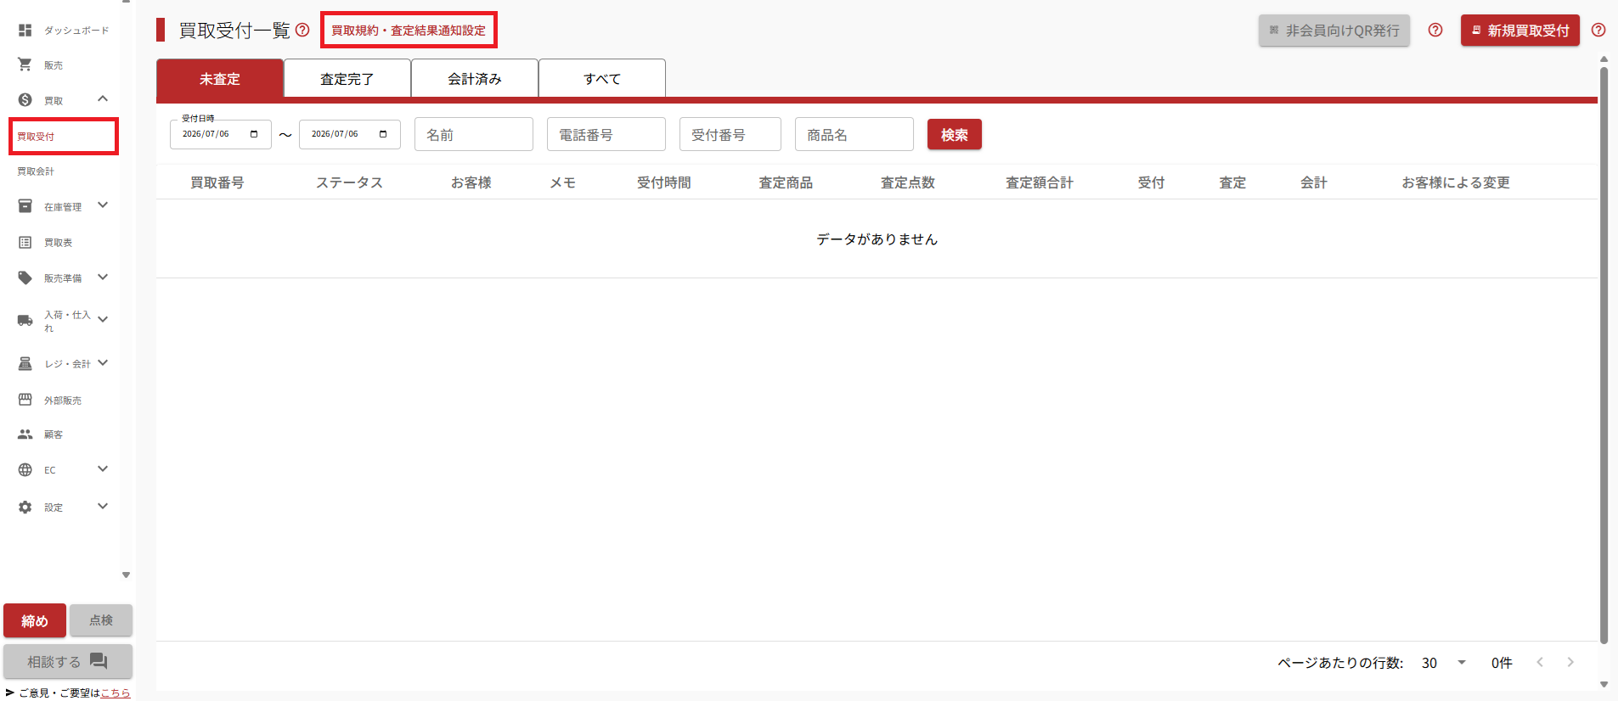Click the 買取番号 column header
The width and height of the screenshot is (1618, 701).
pos(217,182)
